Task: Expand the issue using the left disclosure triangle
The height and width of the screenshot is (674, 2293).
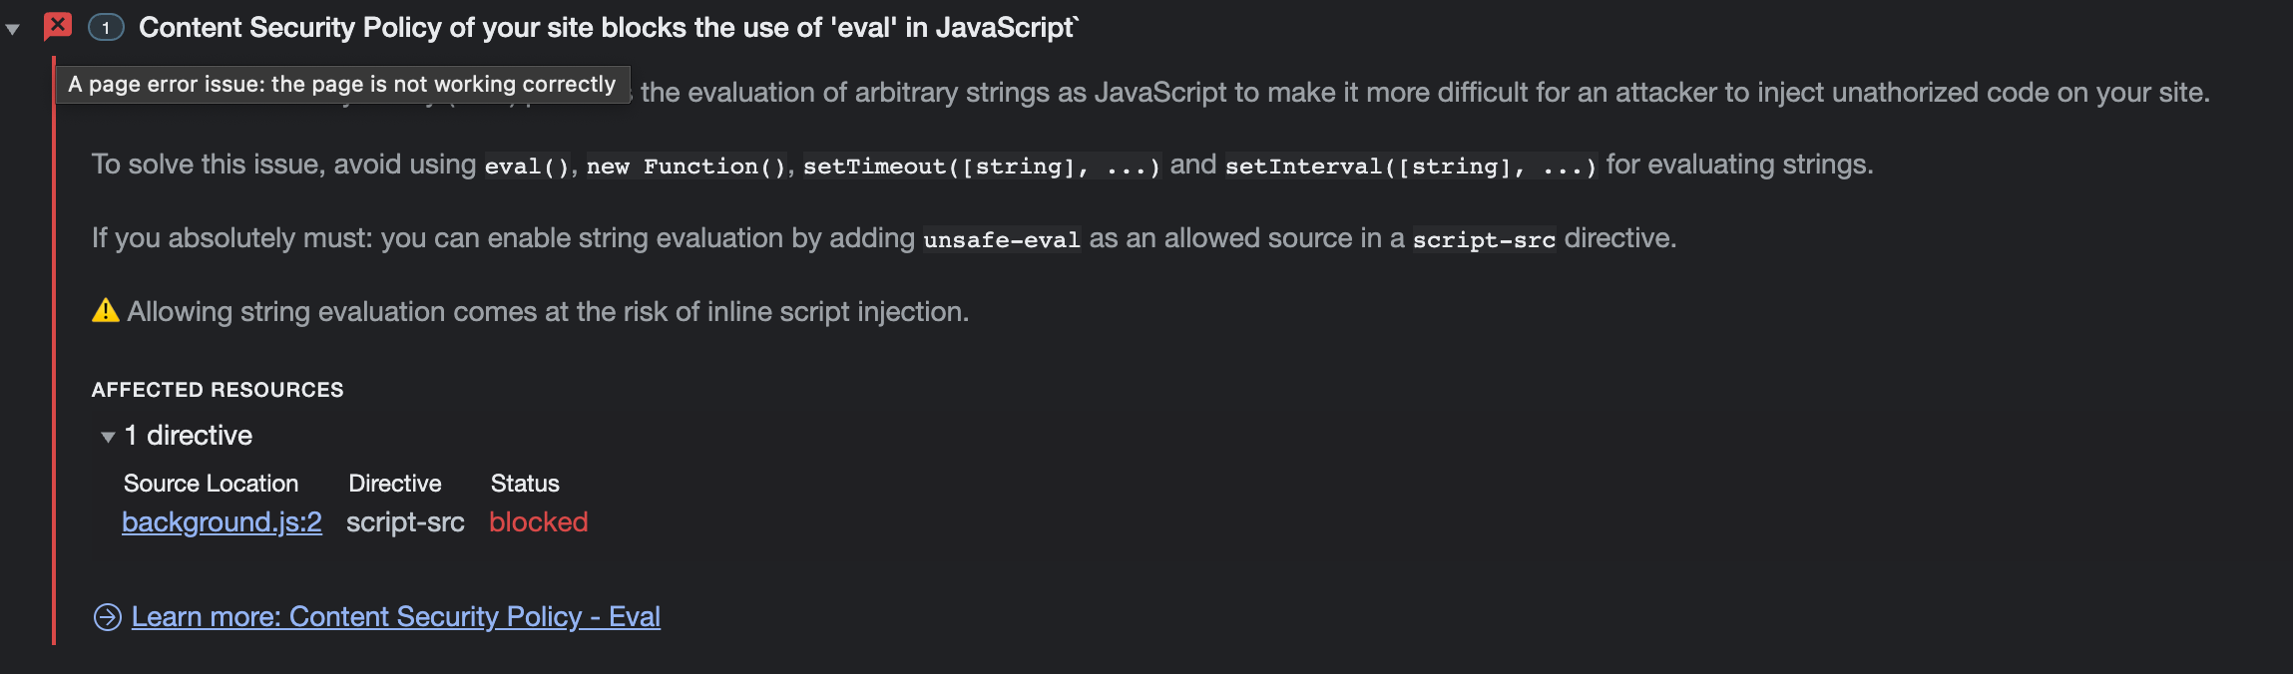Action: point(14,28)
